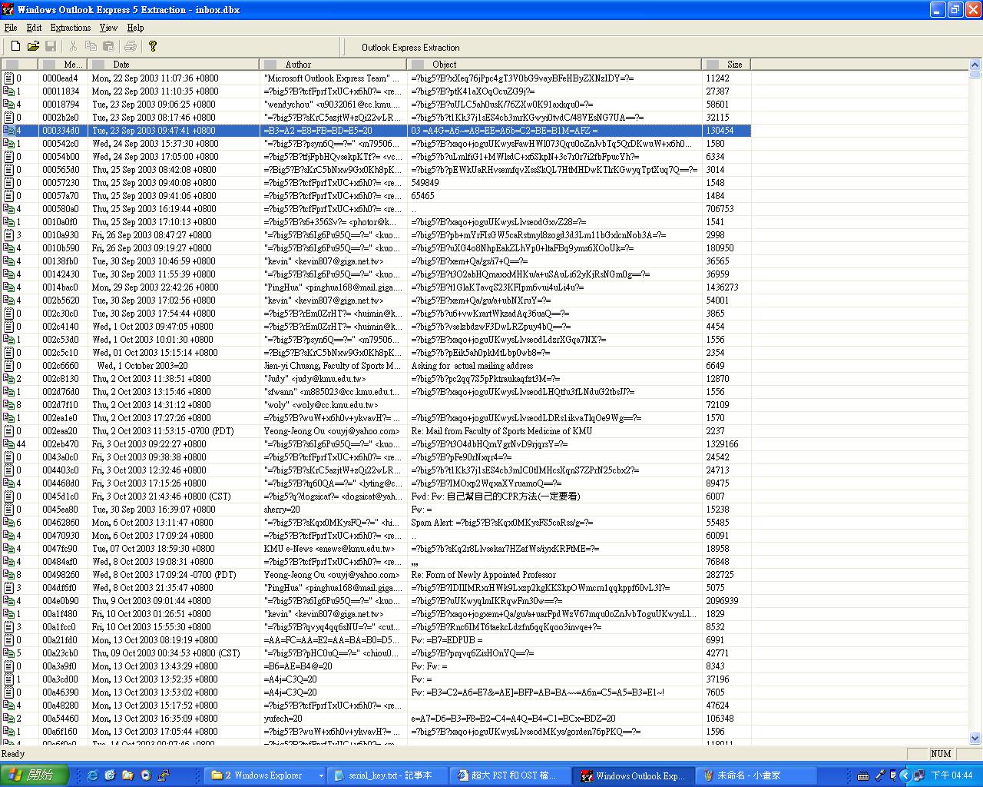The width and height of the screenshot is (983, 787).
Task: Click the Outlook Express Extraction toolbar button
Action: click(411, 48)
